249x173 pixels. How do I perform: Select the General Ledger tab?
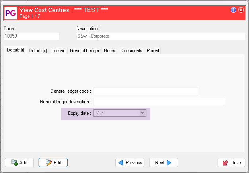click(x=84, y=51)
